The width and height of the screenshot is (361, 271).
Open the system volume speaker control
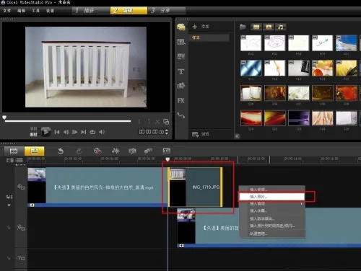[x=102, y=132]
